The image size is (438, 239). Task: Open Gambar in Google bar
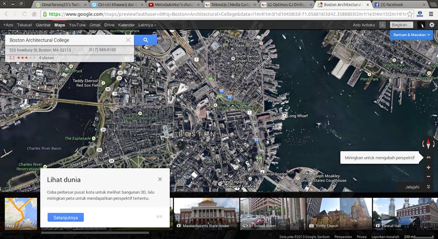[43, 25]
